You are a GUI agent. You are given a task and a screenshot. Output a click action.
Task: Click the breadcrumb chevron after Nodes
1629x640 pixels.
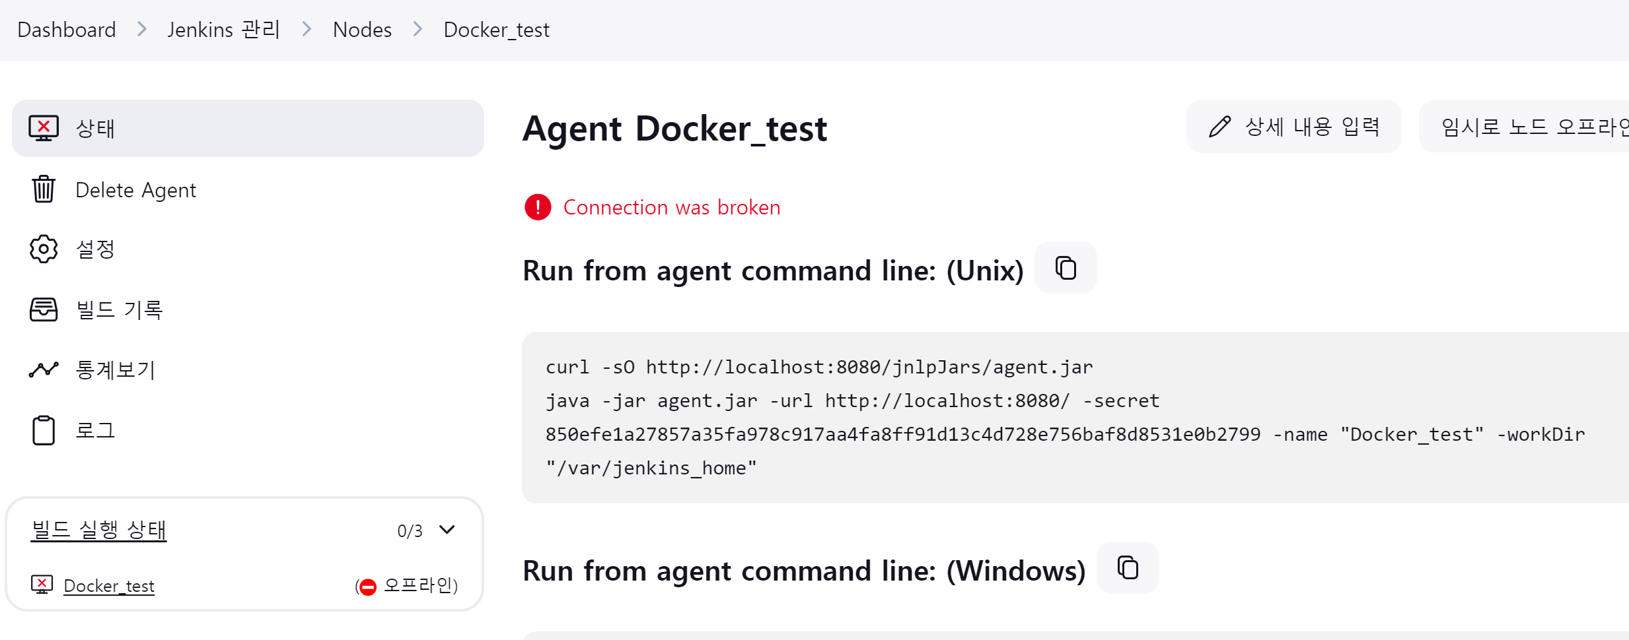[417, 29]
